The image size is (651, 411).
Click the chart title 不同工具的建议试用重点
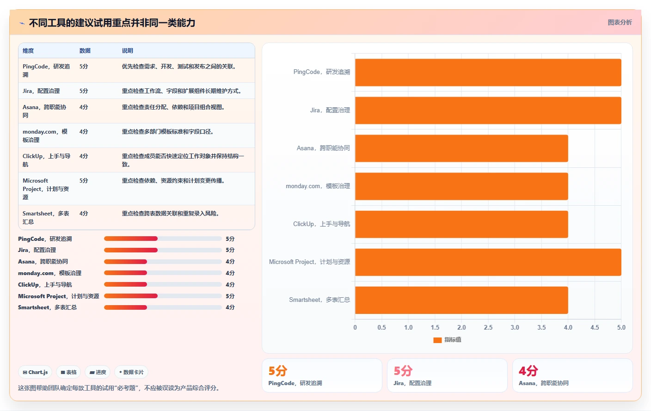click(112, 23)
